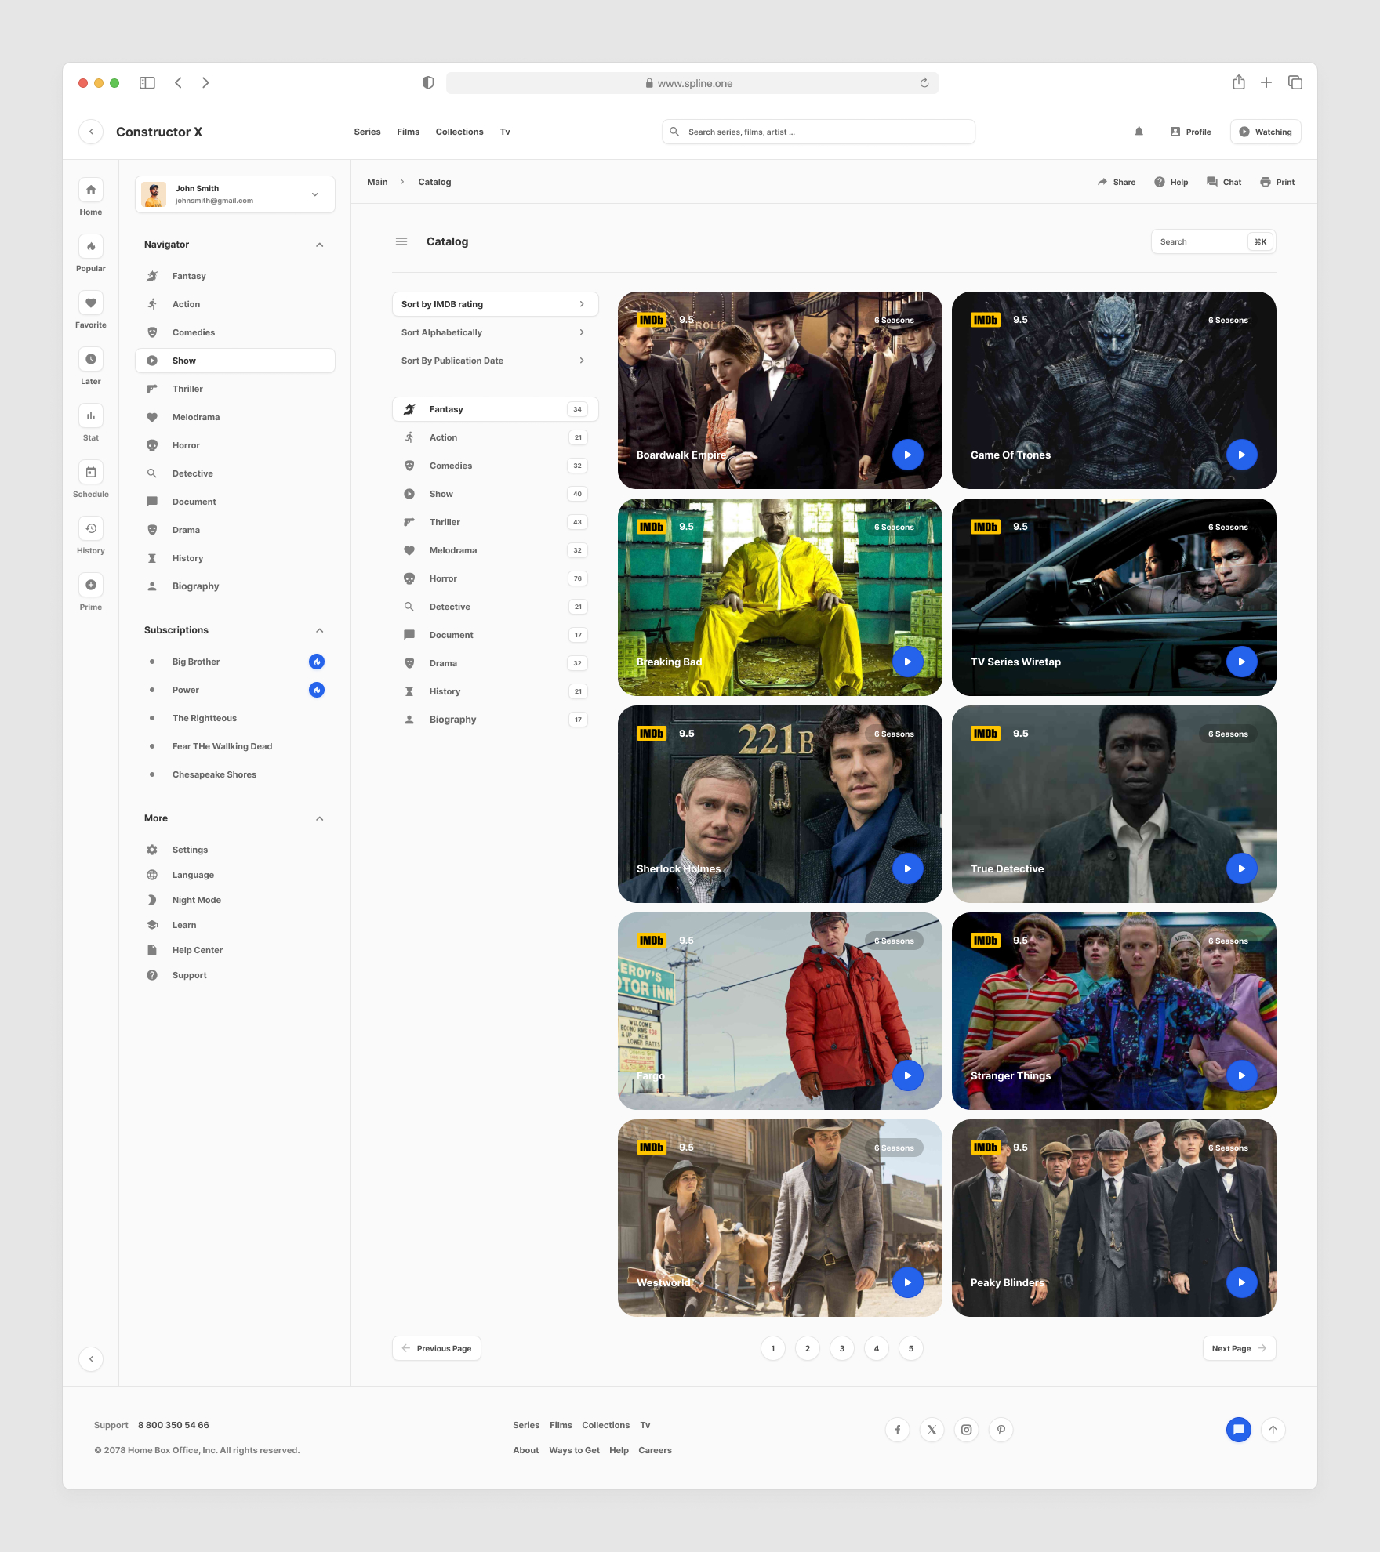Open the blue chat bubble in footer
The width and height of the screenshot is (1380, 1552).
point(1239,1430)
